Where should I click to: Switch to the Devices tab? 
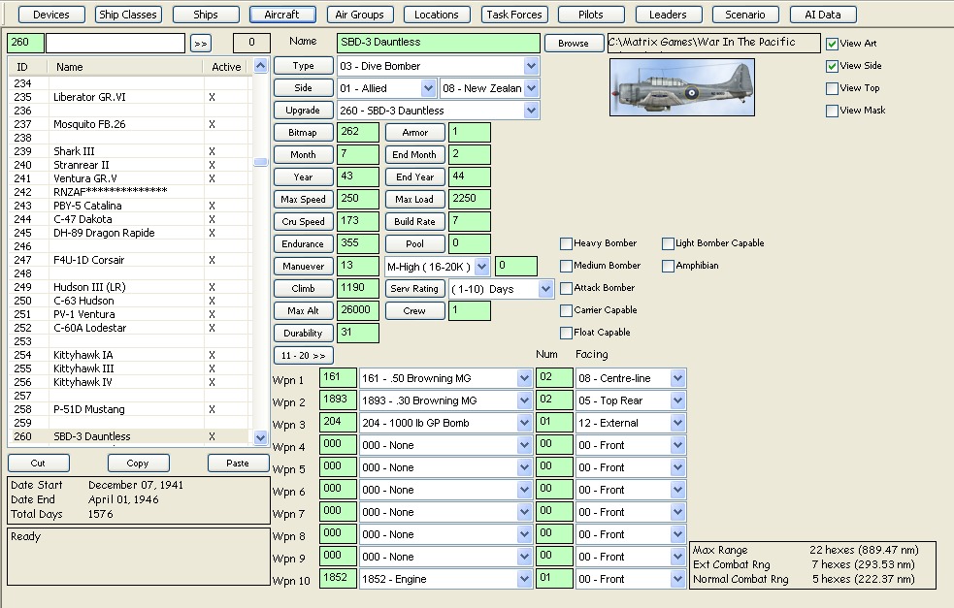50,14
